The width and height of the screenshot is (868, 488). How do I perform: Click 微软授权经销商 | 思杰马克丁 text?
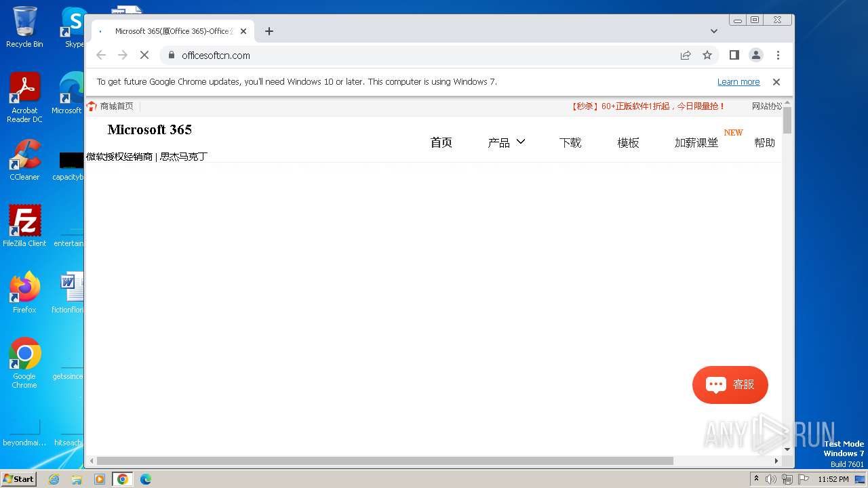pos(146,157)
